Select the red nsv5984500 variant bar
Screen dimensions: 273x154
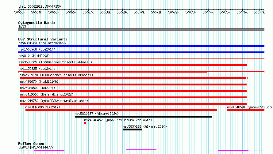point(133,91)
